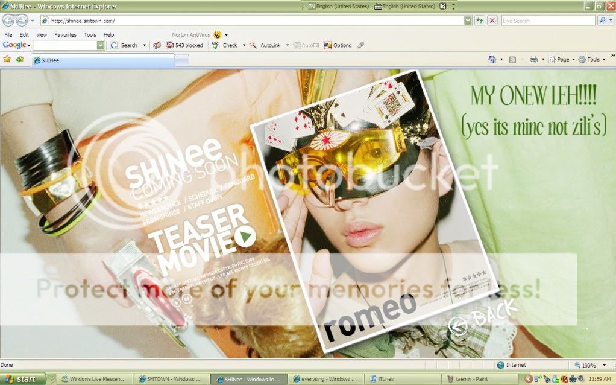Image resolution: width=616 pixels, height=385 pixels.
Task: Click the Add to Favorites icon
Action: tap(20, 59)
